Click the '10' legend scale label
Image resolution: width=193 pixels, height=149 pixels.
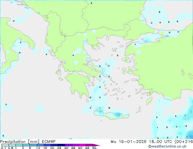[38, 148]
